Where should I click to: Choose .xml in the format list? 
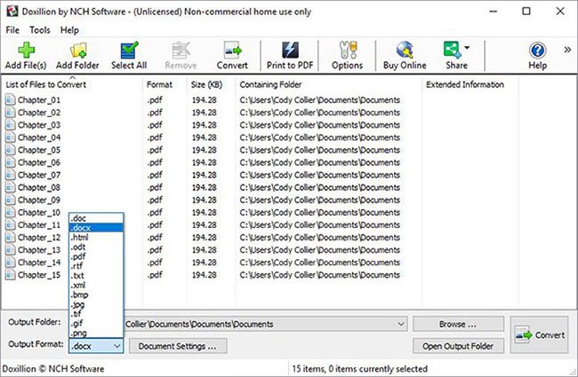point(96,285)
